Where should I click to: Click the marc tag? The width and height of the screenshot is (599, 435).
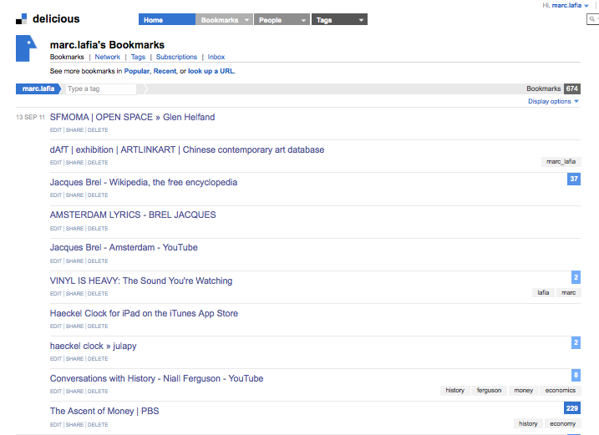(x=568, y=292)
